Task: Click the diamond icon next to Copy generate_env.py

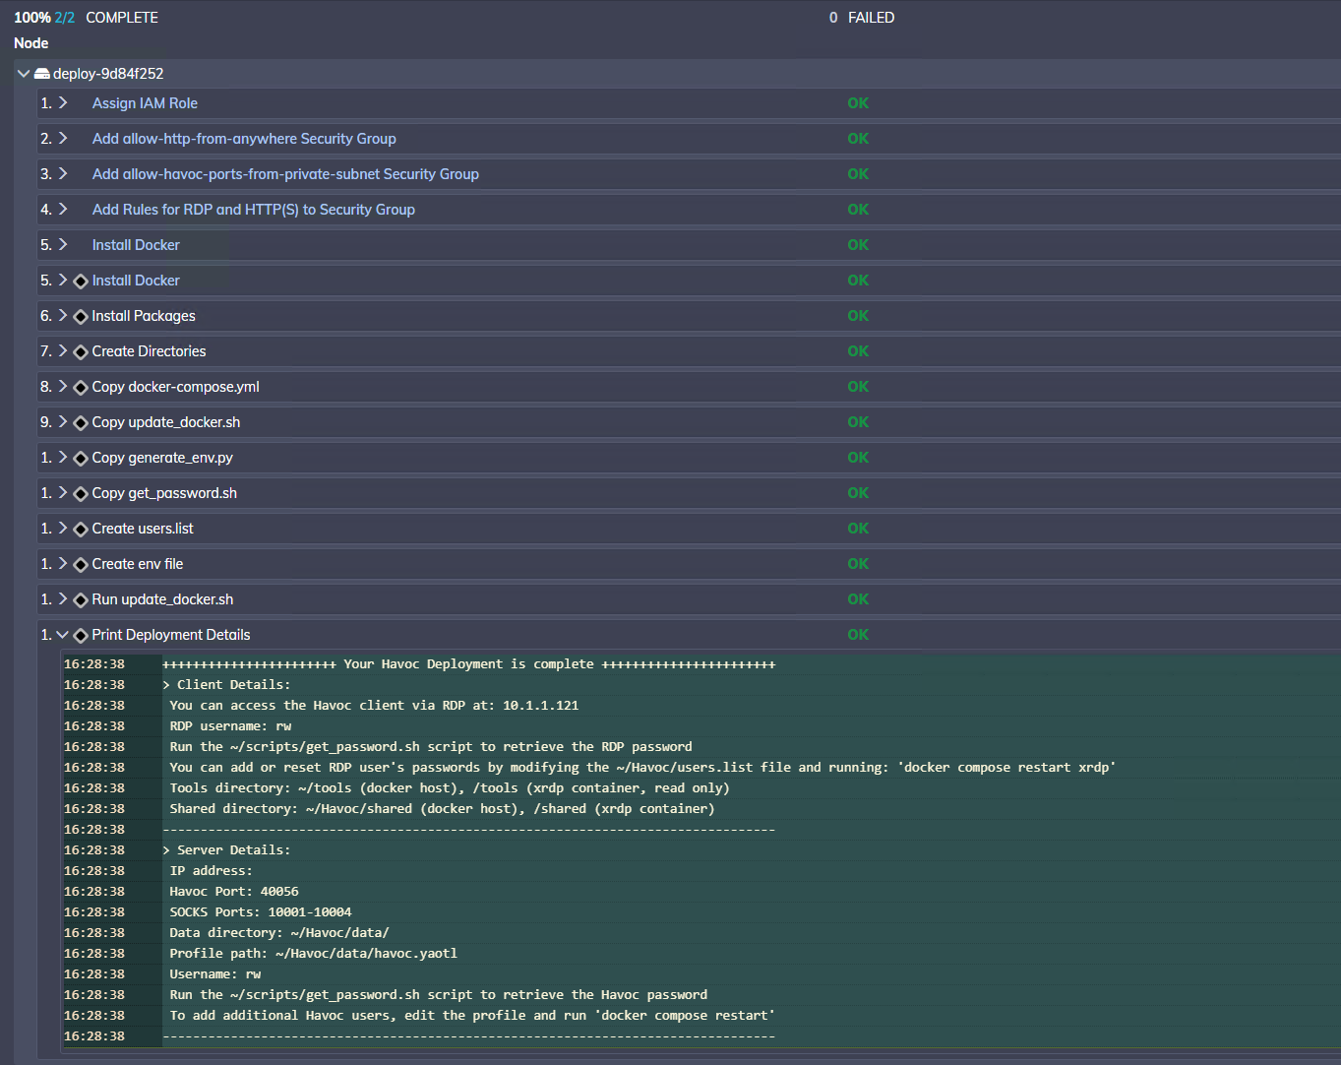Action: pyautogui.click(x=81, y=459)
